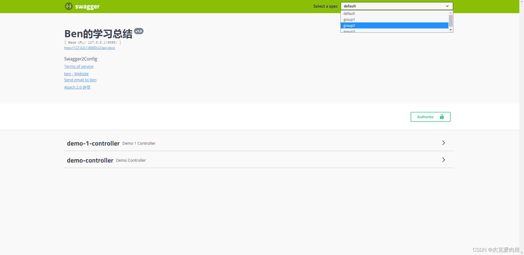Expand demo-controller with its chevron
Viewport: 524px width, 255px height.
click(x=443, y=160)
